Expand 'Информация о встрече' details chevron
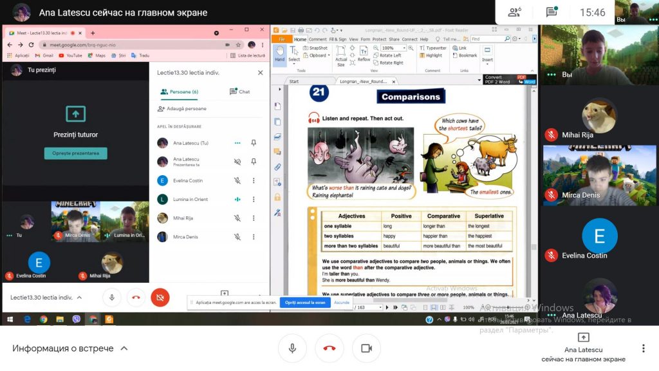The image size is (659, 371). [x=124, y=348]
